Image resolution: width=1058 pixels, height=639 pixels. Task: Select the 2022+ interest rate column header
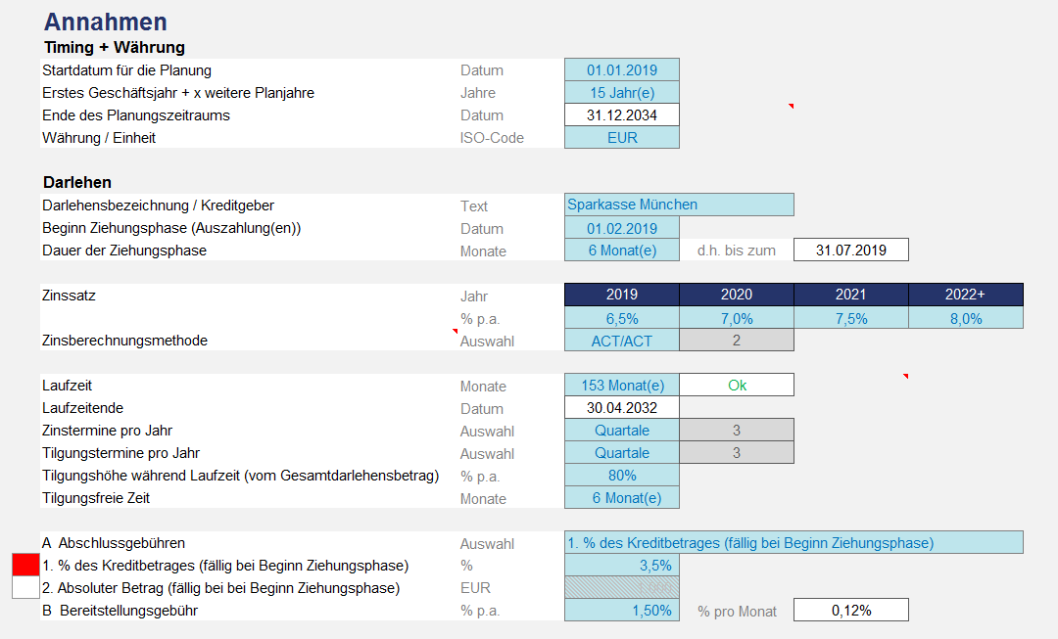pyautogui.click(x=965, y=295)
